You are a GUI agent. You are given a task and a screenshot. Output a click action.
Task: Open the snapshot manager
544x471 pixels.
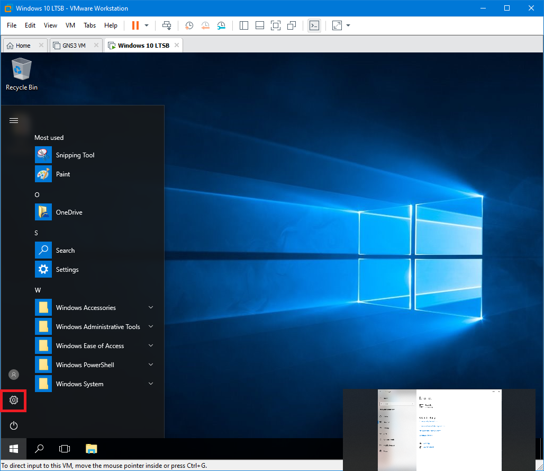click(x=221, y=25)
